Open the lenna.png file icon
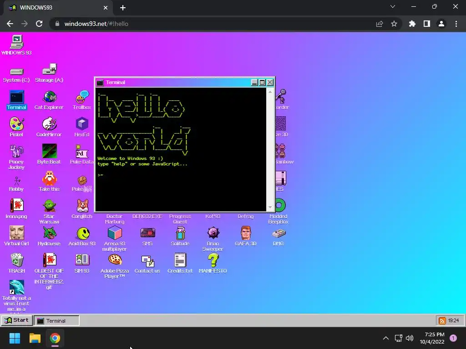Image resolution: width=466 pixels, height=349 pixels. click(17, 206)
